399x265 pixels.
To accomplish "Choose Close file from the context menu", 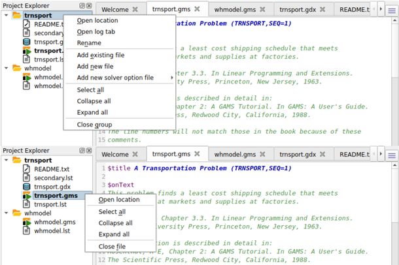I will click(112, 246).
